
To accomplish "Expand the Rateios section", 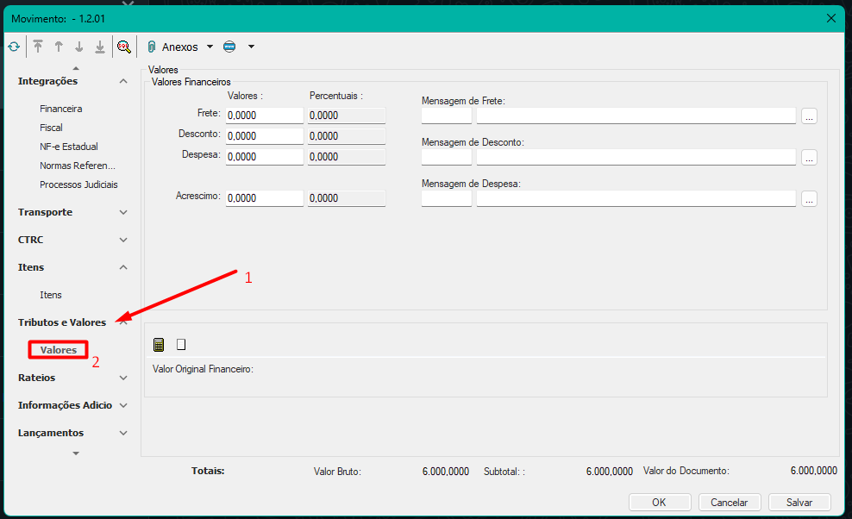I will [123, 378].
